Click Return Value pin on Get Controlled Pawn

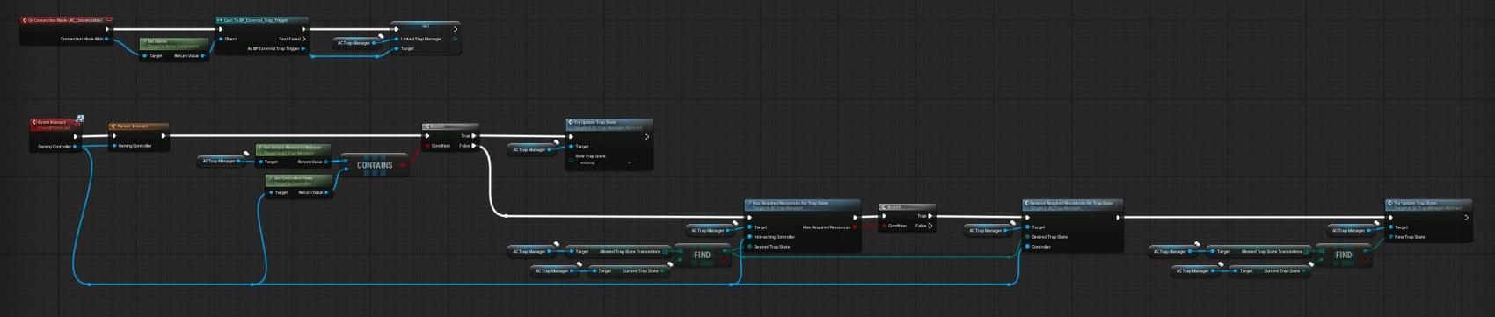(x=327, y=192)
